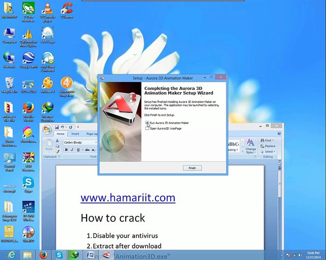Open the Change Styles menu in Word

(x=251, y=146)
